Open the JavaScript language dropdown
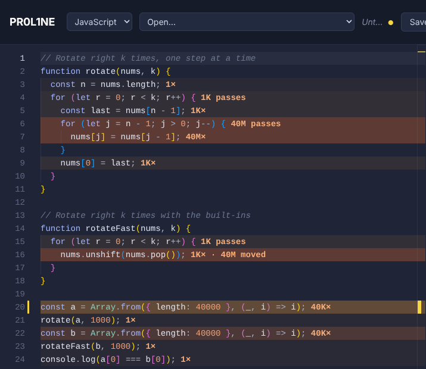Image resolution: width=426 pixels, height=369 pixels. [99, 21]
